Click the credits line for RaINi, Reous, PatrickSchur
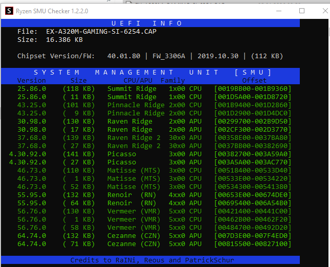 tap(152, 260)
